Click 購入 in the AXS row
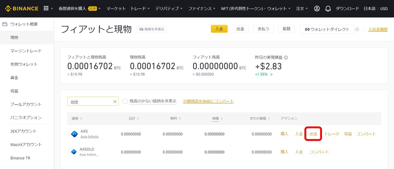 pyautogui.click(x=284, y=134)
